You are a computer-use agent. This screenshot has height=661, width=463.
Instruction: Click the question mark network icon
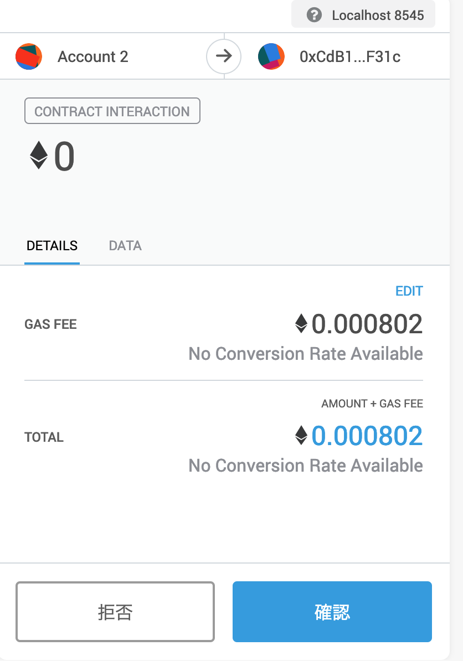[x=314, y=15]
